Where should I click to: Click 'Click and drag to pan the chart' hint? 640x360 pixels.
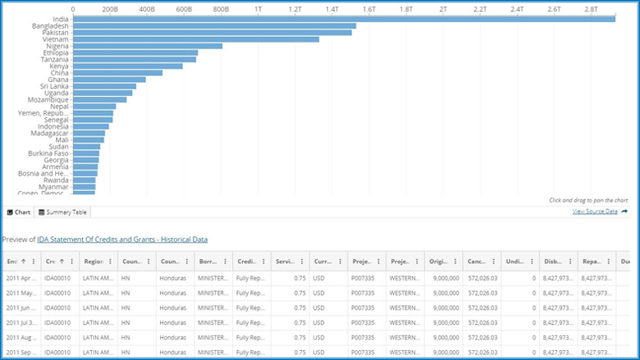(x=588, y=200)
